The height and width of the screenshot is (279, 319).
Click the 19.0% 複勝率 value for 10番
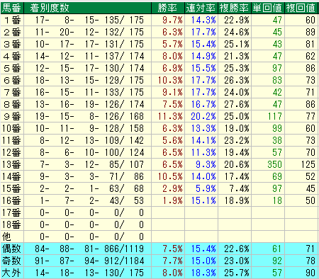coord(237,129)
